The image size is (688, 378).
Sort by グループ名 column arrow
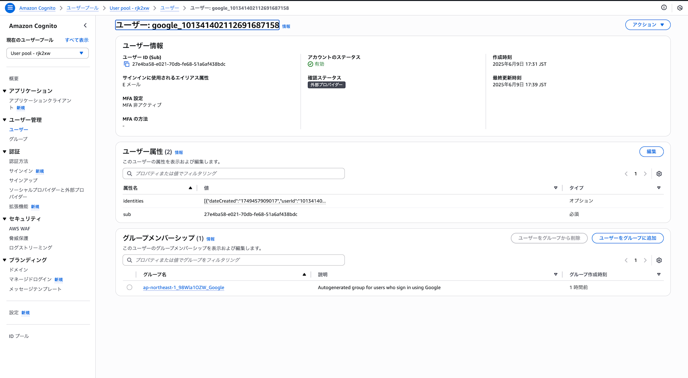(x=304, y=275)
